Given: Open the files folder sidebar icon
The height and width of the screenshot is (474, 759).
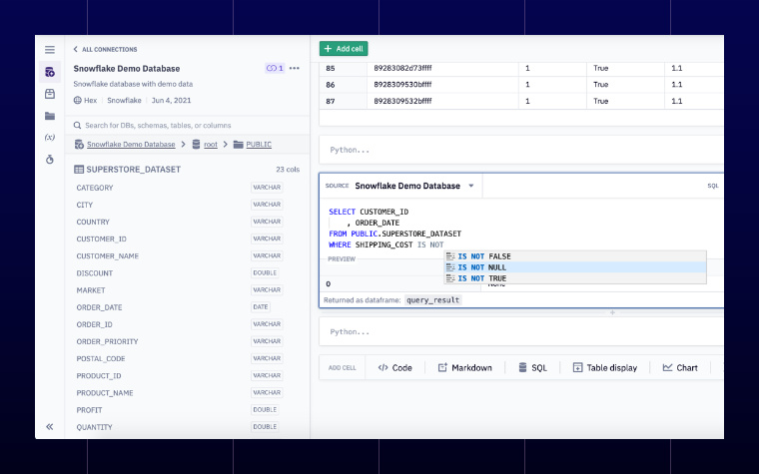Looking at the screenshot, I should pyautogui.click(x=50, y=116).
